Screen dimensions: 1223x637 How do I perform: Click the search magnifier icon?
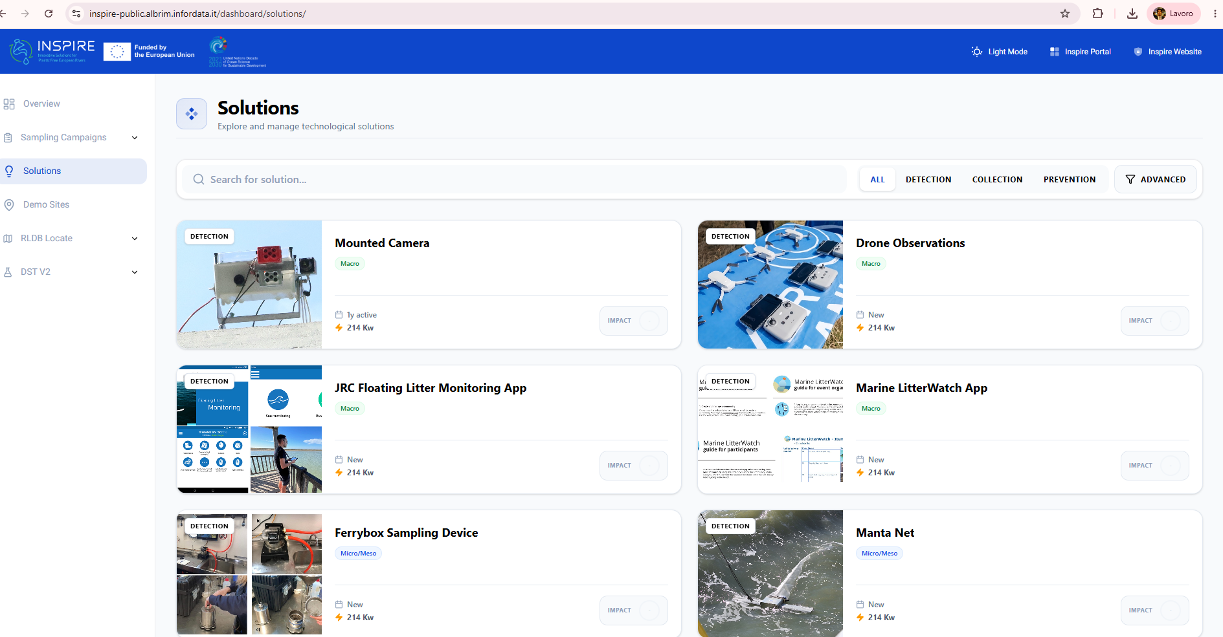199,179
